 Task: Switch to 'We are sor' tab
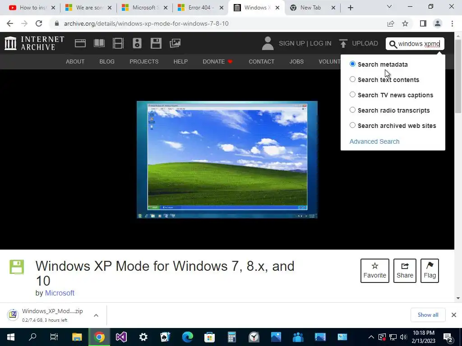click(x=88, y=8)
